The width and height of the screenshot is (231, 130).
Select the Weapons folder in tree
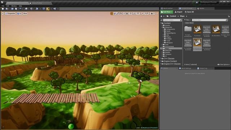(x=169, y=43)
